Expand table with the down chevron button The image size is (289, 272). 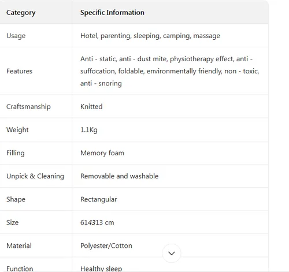tap(172, 253)
